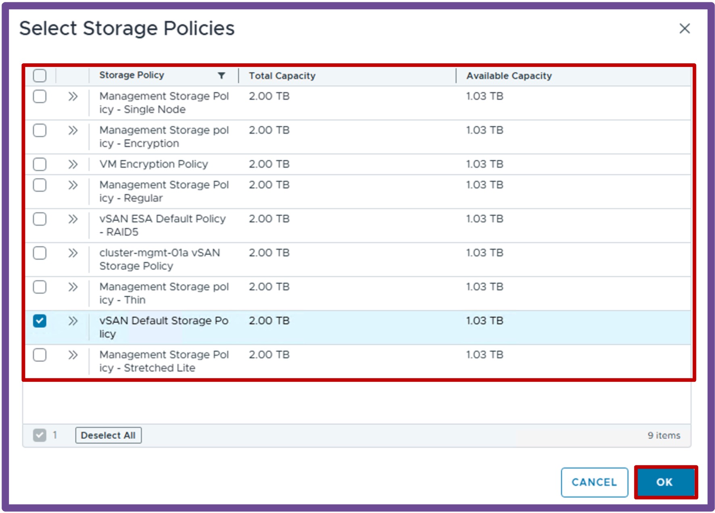Screen dimensions: 715x513
Task: Select vSAN ESA Default Policy - RAID5 checkbox
Action: click(40, 219)
